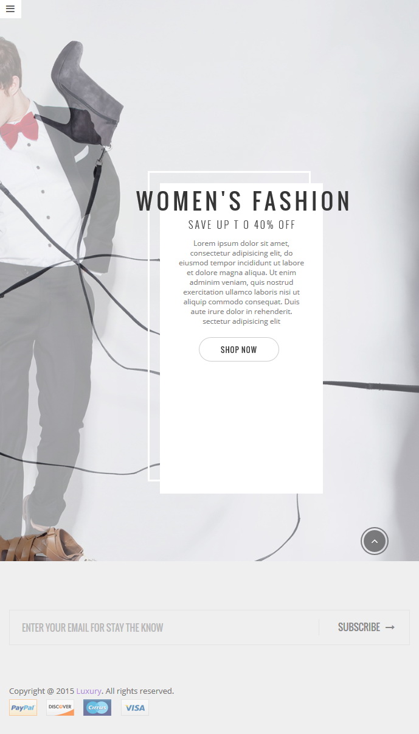The width and height of the screenshot is (419, 734).
Task: Click the Visa card icon
Action: coord(135,708)
